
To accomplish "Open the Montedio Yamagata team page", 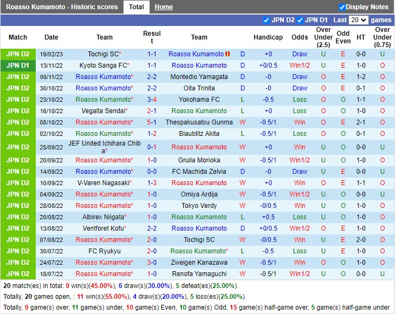I will [x=199, y=77].
